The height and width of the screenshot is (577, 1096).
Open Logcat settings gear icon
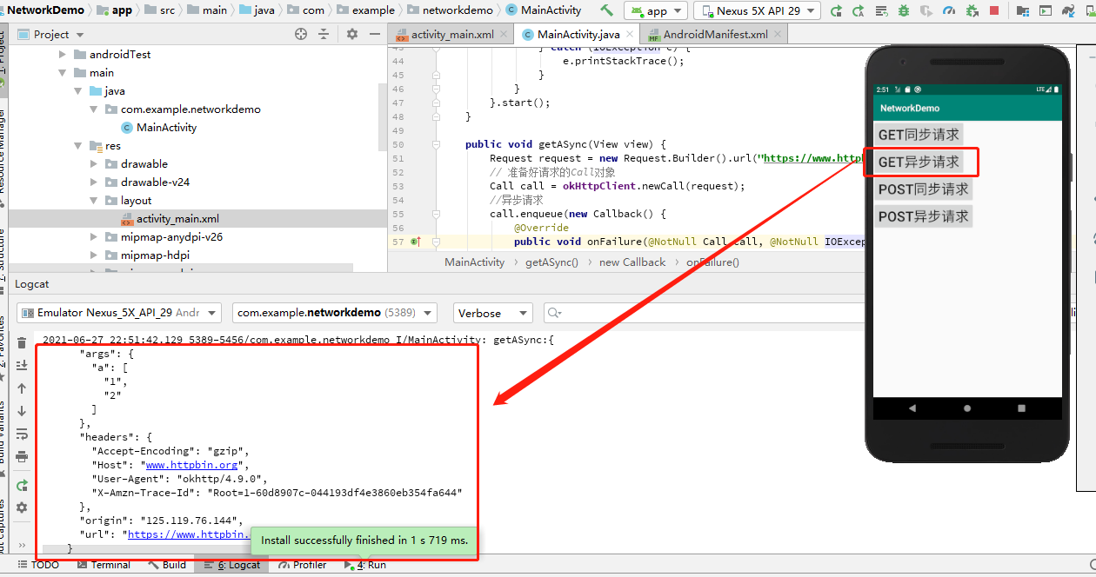pyautogui.click(x=22, y=507)
